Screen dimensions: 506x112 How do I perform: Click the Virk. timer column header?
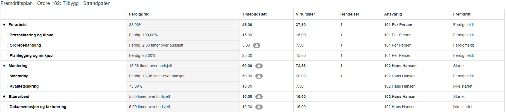click(305, 14)
